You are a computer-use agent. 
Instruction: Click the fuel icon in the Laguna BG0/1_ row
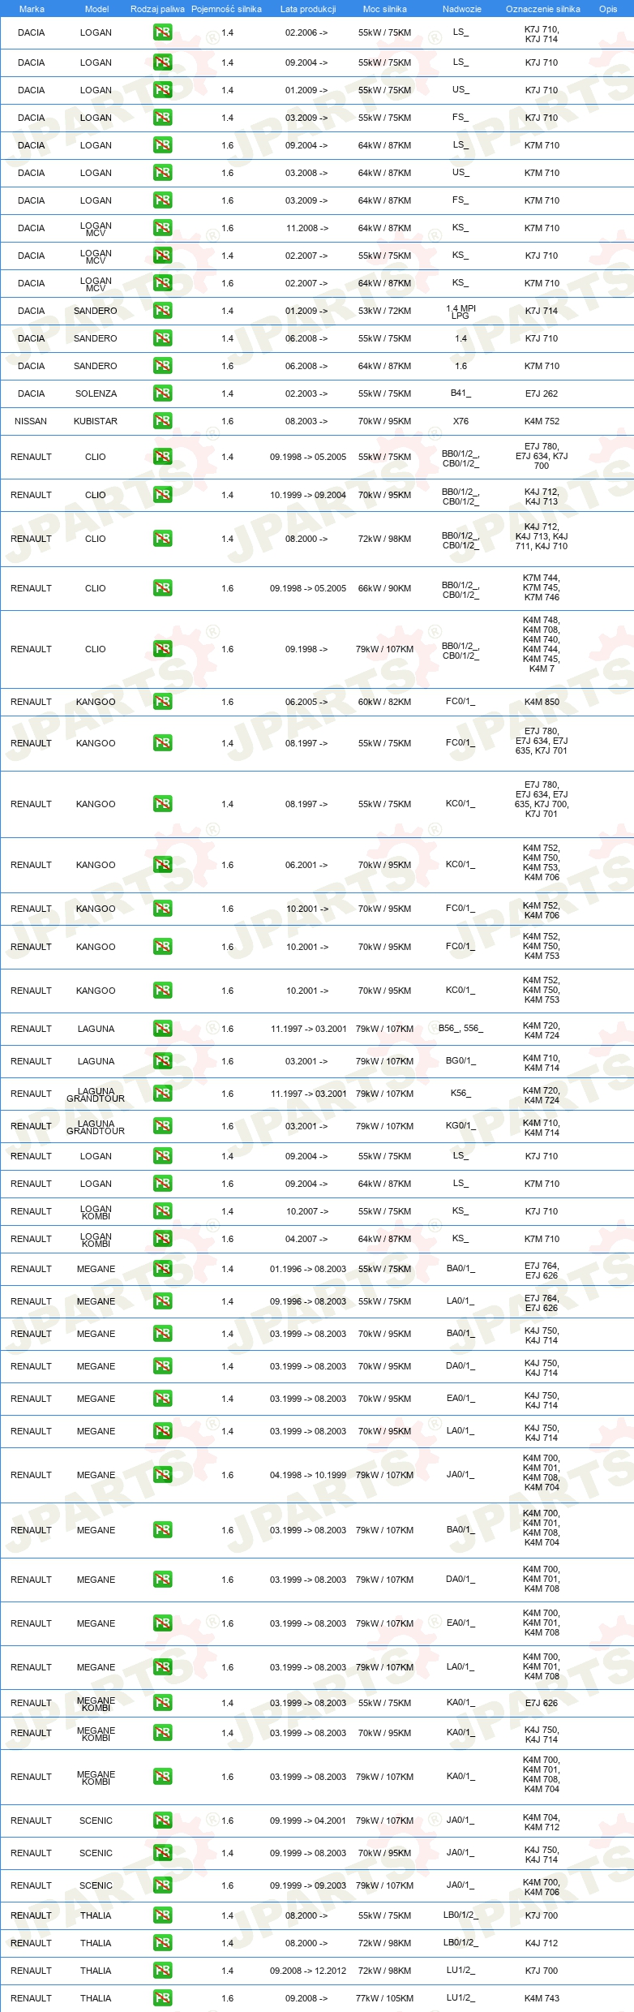coord(162,1060)
